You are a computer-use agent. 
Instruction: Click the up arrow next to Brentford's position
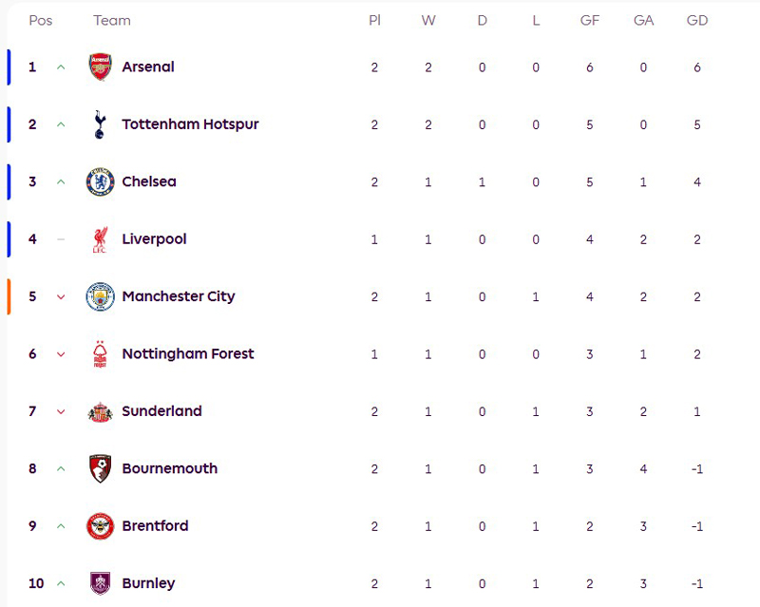61,526
